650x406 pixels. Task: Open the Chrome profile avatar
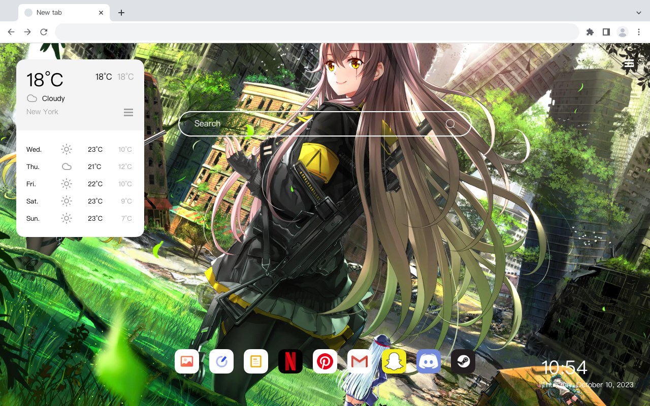pos(623,32)
